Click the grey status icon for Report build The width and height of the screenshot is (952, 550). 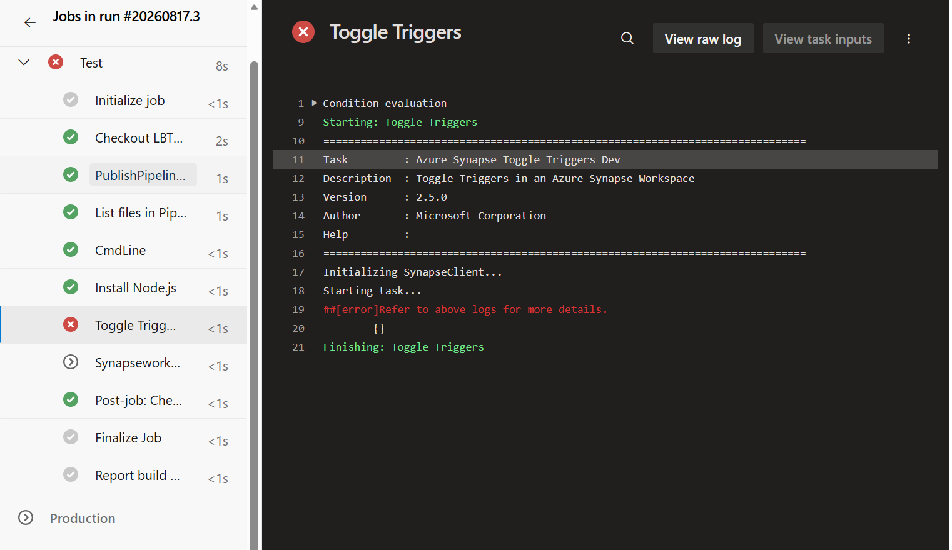pyautogui.click(x=71, y=474)
